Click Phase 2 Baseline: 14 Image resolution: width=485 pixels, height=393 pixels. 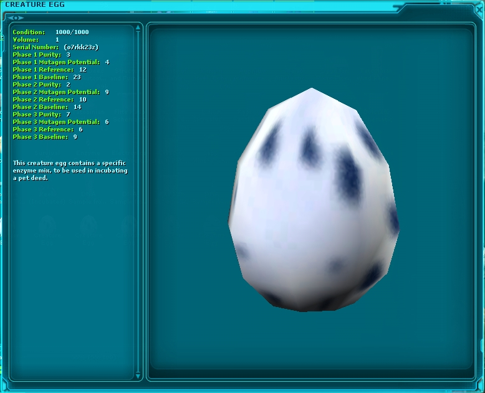tap(47, 107)
